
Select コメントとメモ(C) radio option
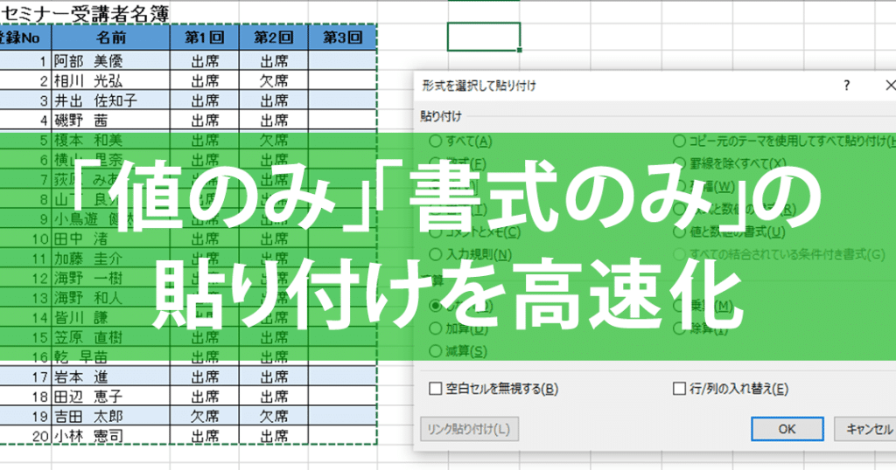475,232
